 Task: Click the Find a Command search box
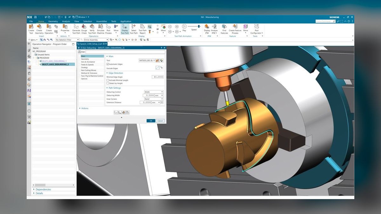(x=325, y=21)
